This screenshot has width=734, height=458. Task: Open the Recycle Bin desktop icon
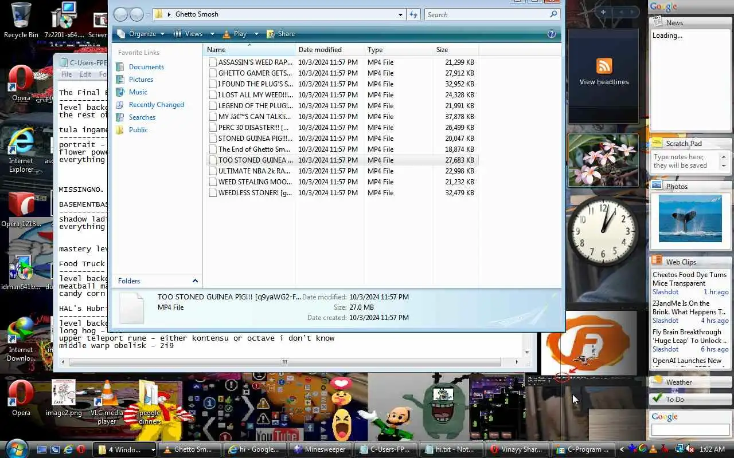[21, 20]
